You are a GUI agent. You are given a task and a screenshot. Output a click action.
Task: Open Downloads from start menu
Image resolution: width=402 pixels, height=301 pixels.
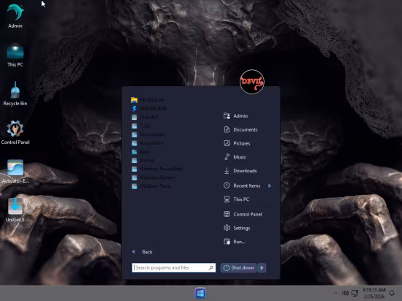(240, 171)
